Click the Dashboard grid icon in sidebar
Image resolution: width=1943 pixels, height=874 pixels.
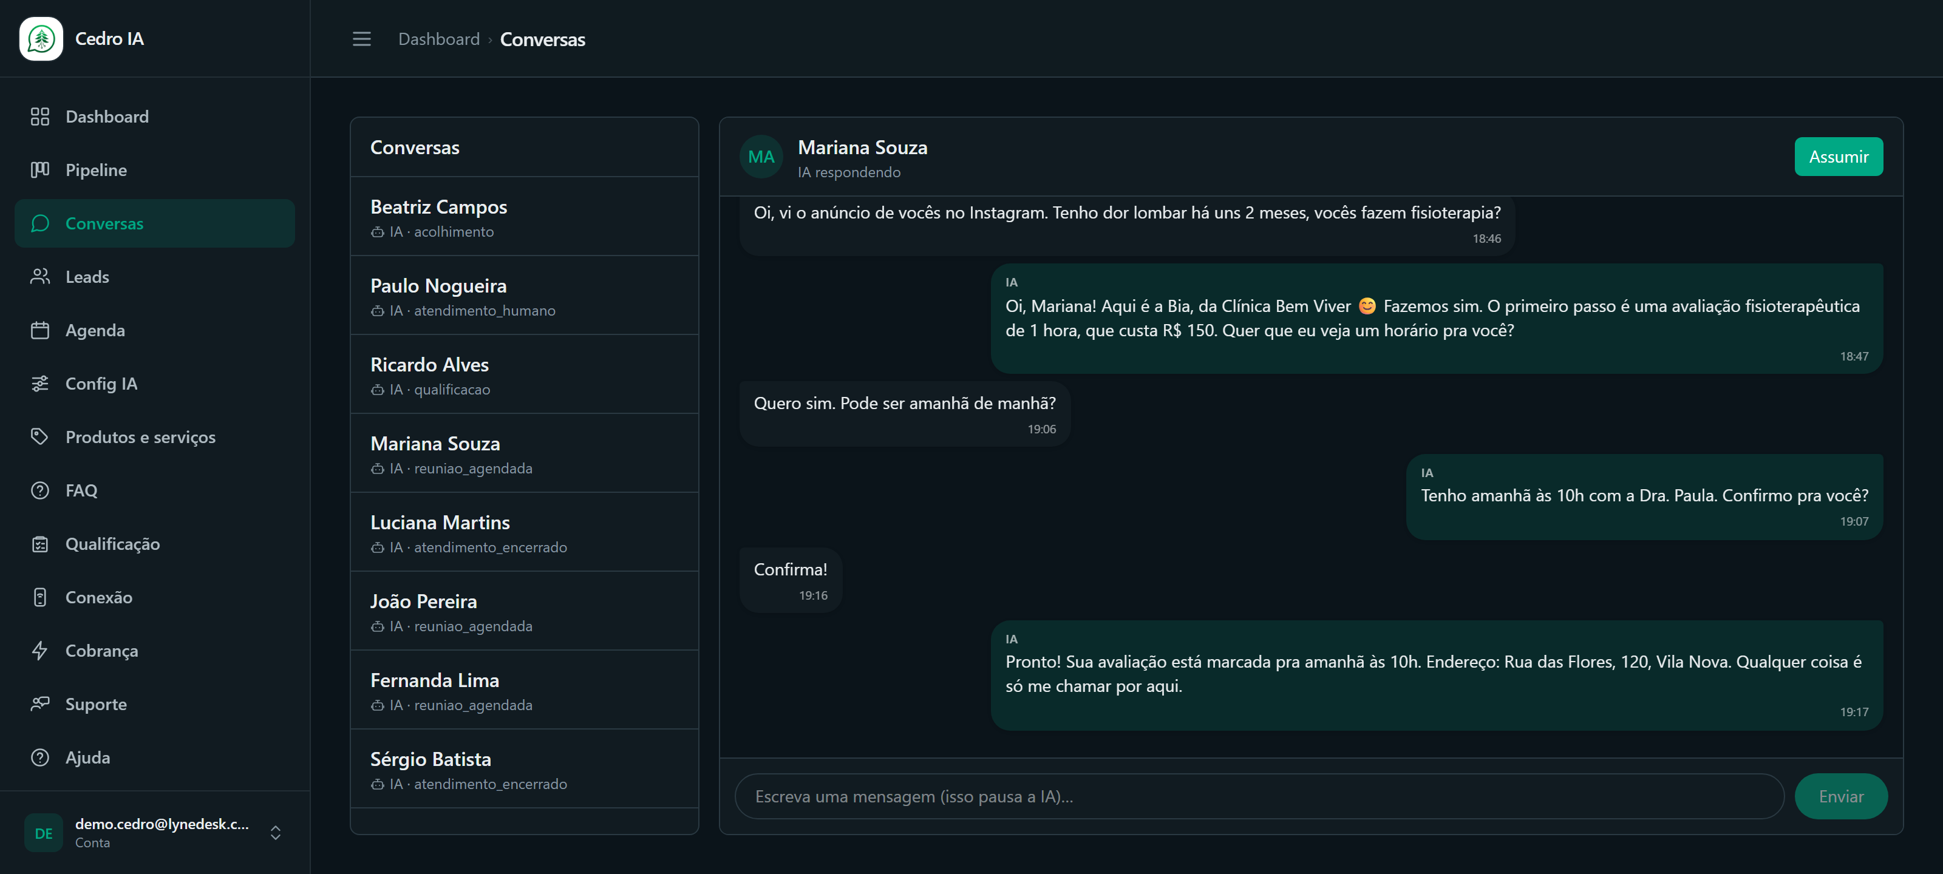pyautogui.click(x=40, y=116)
